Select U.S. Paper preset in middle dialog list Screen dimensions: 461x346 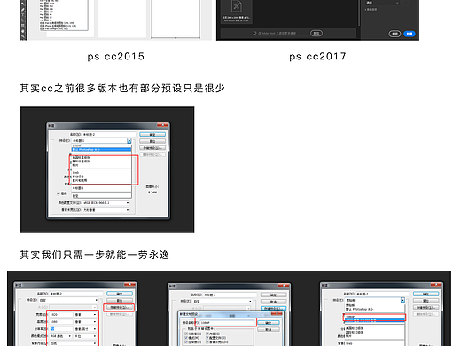point(101,158)
